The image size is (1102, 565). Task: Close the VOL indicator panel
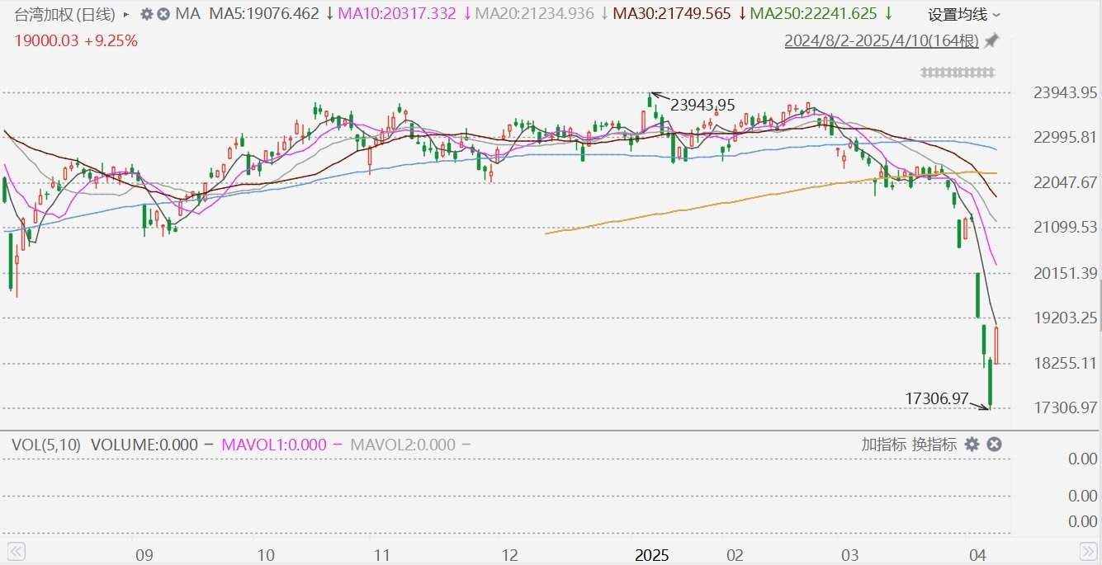click(995, 445)
